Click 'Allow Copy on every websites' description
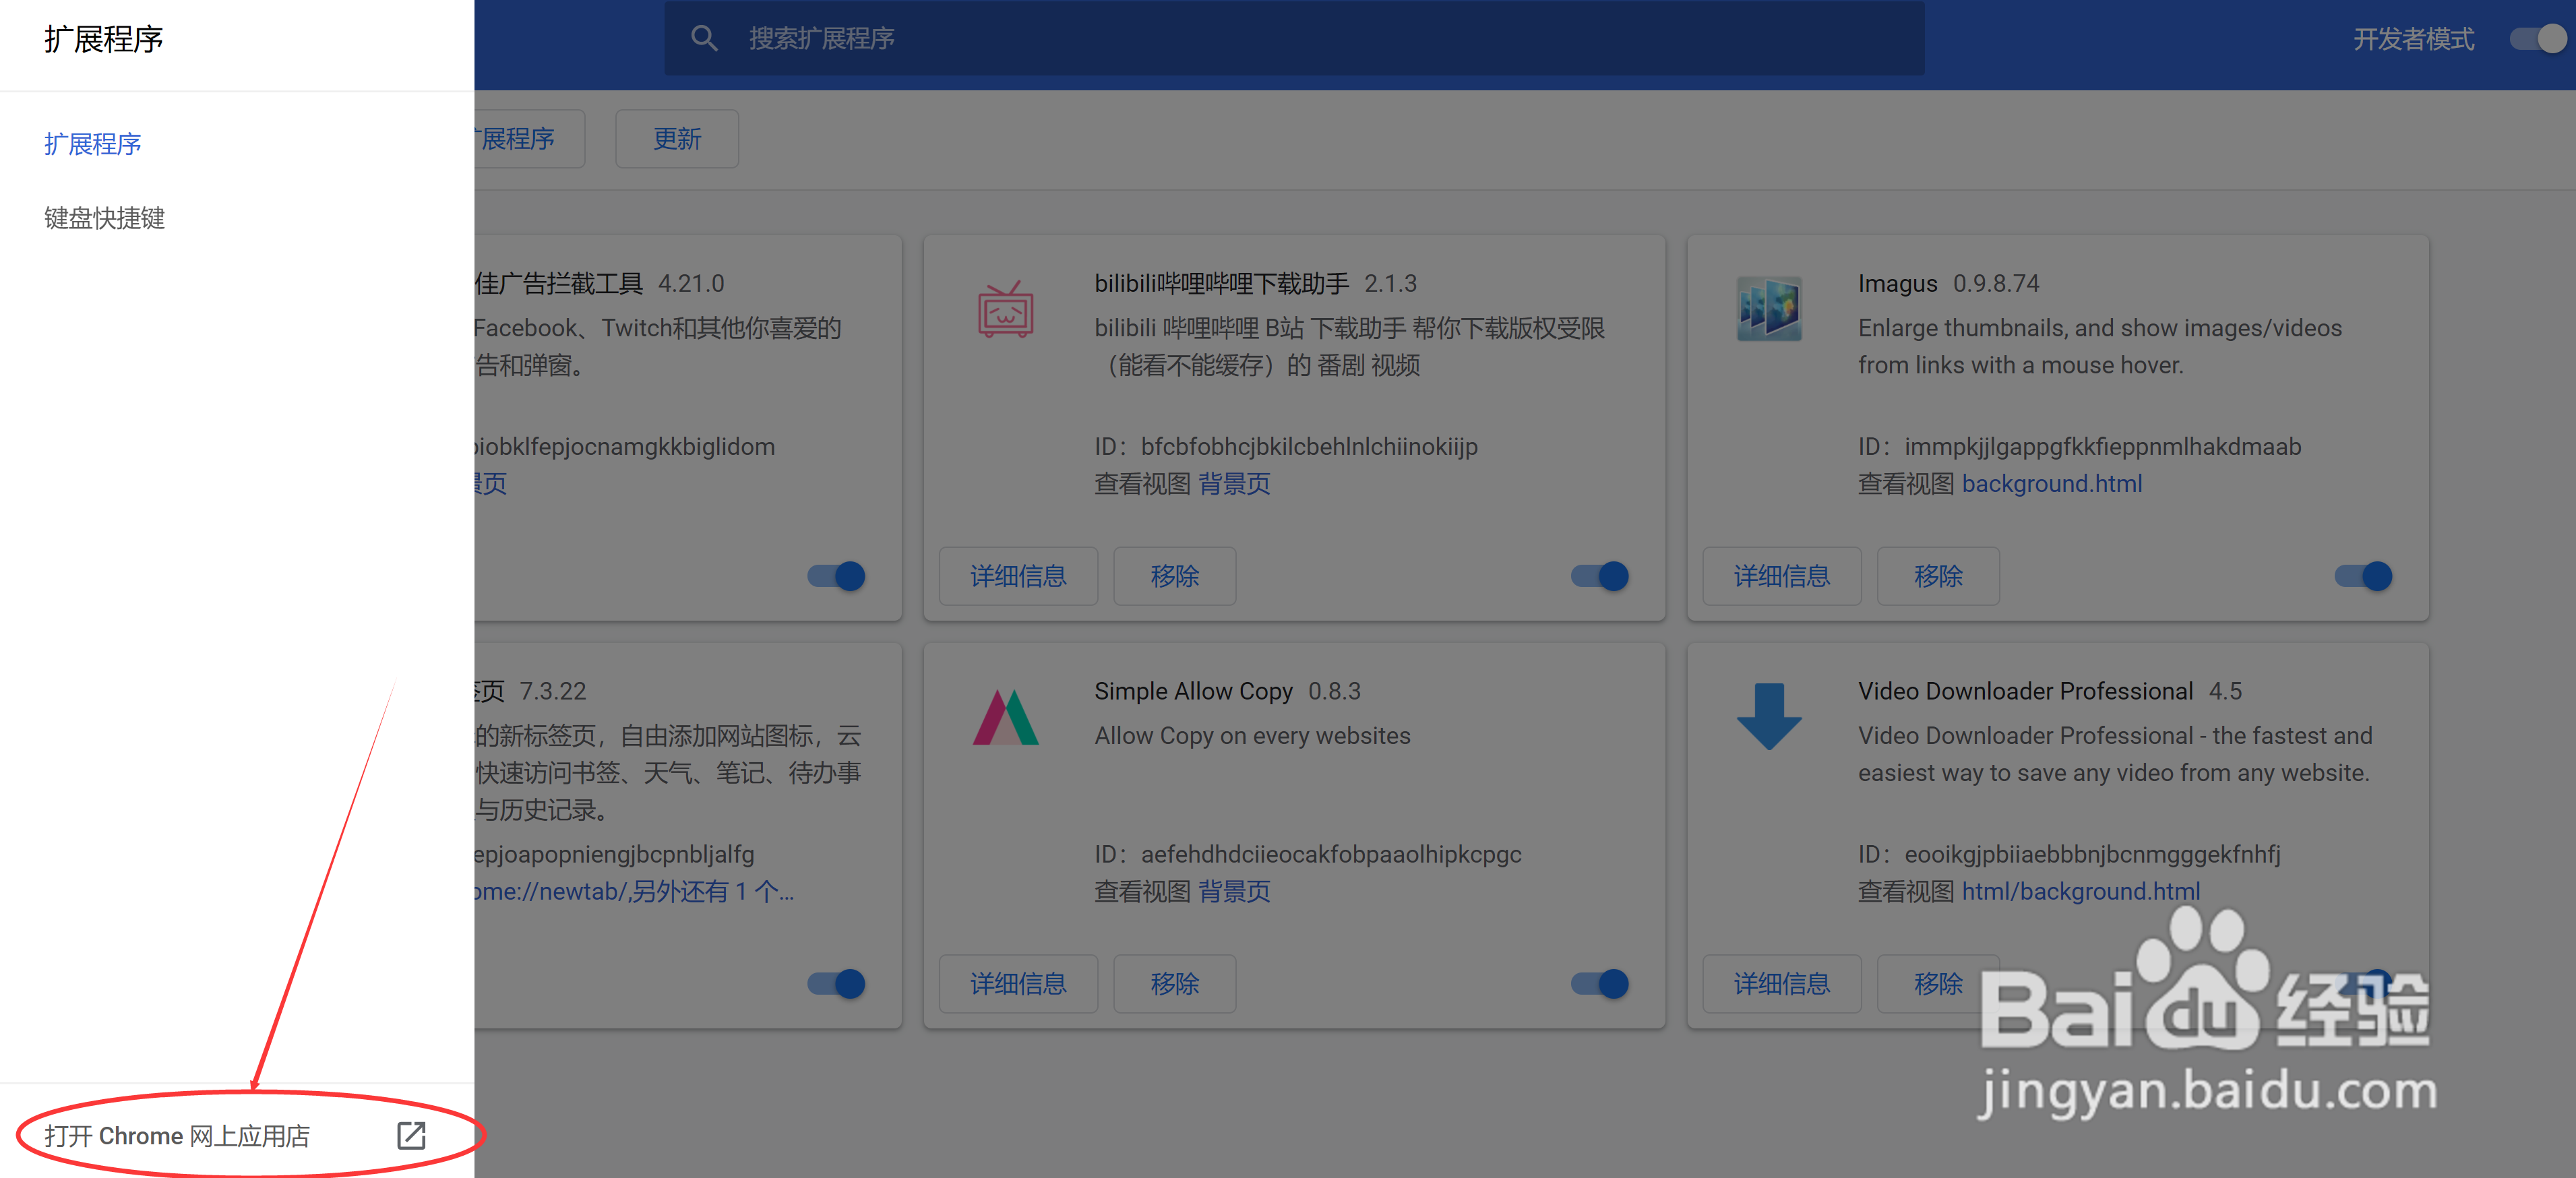The height and width of the screenshot is (1178, 2576). coord(1252,736)
